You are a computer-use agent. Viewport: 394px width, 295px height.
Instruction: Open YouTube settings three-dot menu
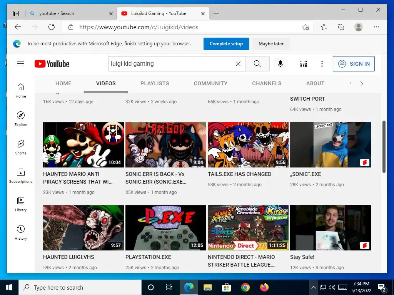tap(322, 64)
